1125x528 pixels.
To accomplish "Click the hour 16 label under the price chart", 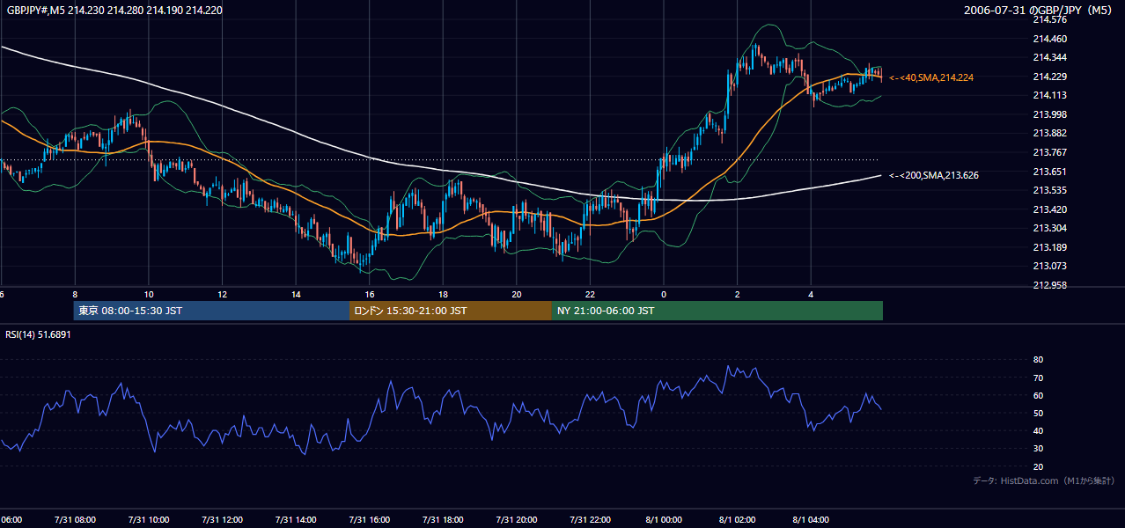I will [370, 294].
